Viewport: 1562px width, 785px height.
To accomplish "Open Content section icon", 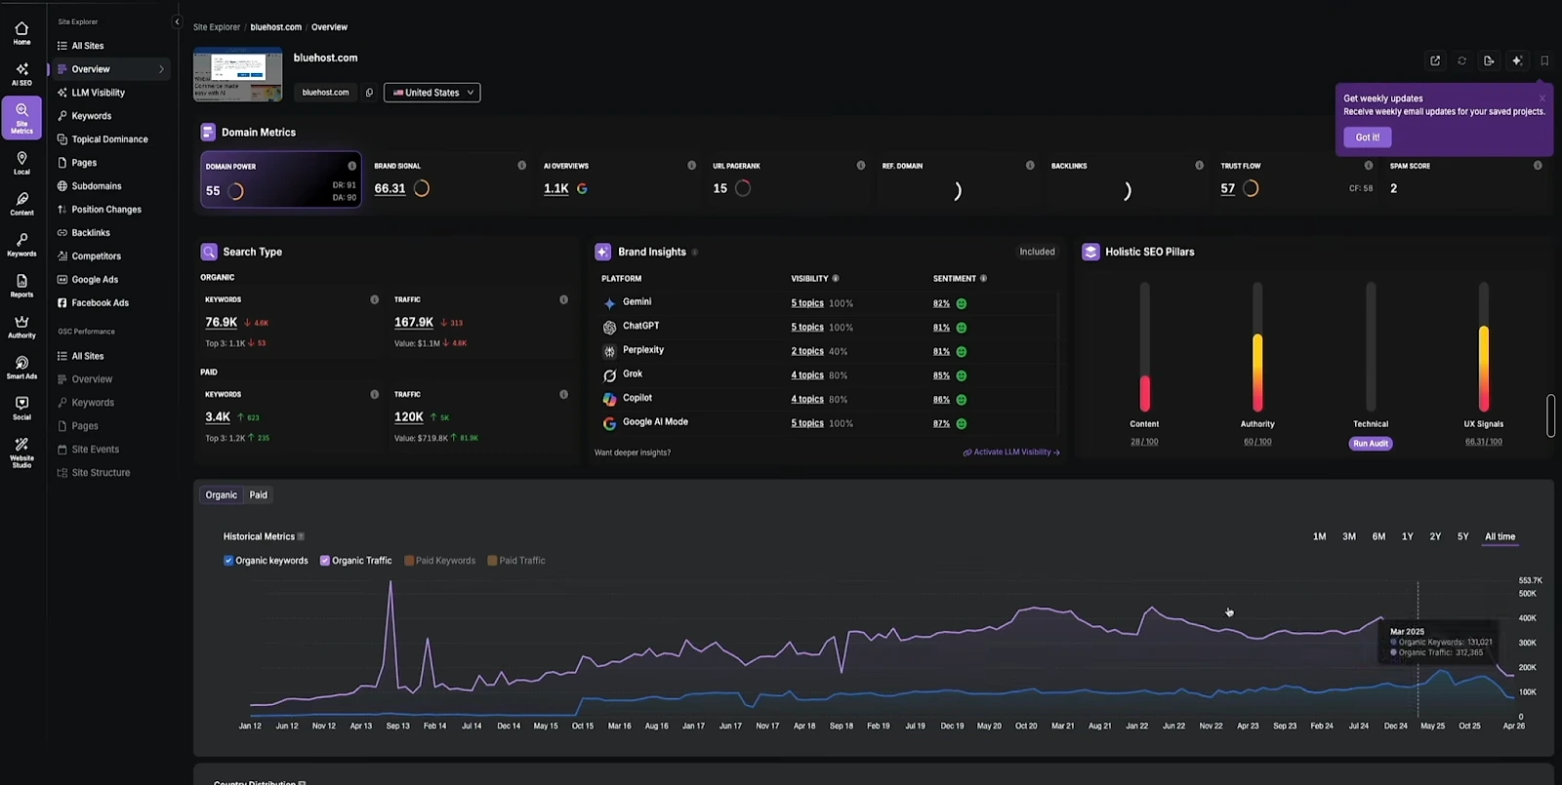I will [x=21, y=204].
